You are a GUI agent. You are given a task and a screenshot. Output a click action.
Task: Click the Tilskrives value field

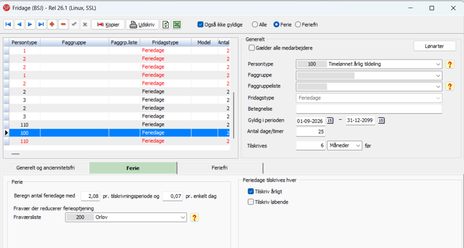311,146
